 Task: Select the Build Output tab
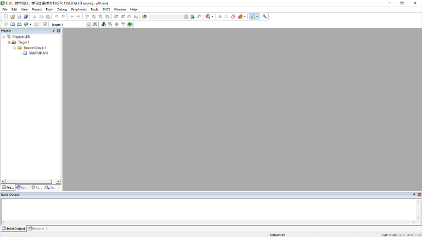click(x=13, y=229)
